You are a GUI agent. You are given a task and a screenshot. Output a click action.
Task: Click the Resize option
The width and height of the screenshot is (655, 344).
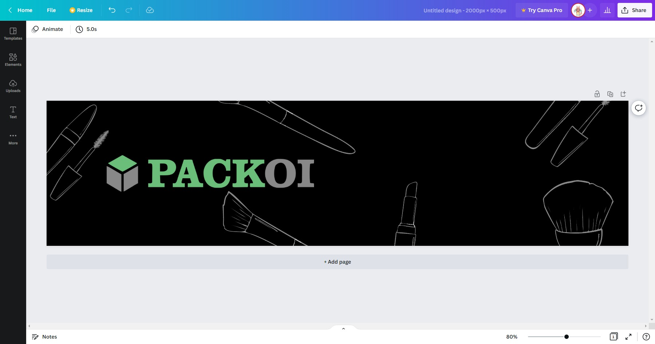[81, 10]
